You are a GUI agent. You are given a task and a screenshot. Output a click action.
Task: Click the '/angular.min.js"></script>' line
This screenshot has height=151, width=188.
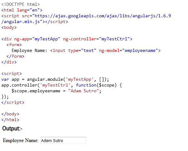pos(35,22)
